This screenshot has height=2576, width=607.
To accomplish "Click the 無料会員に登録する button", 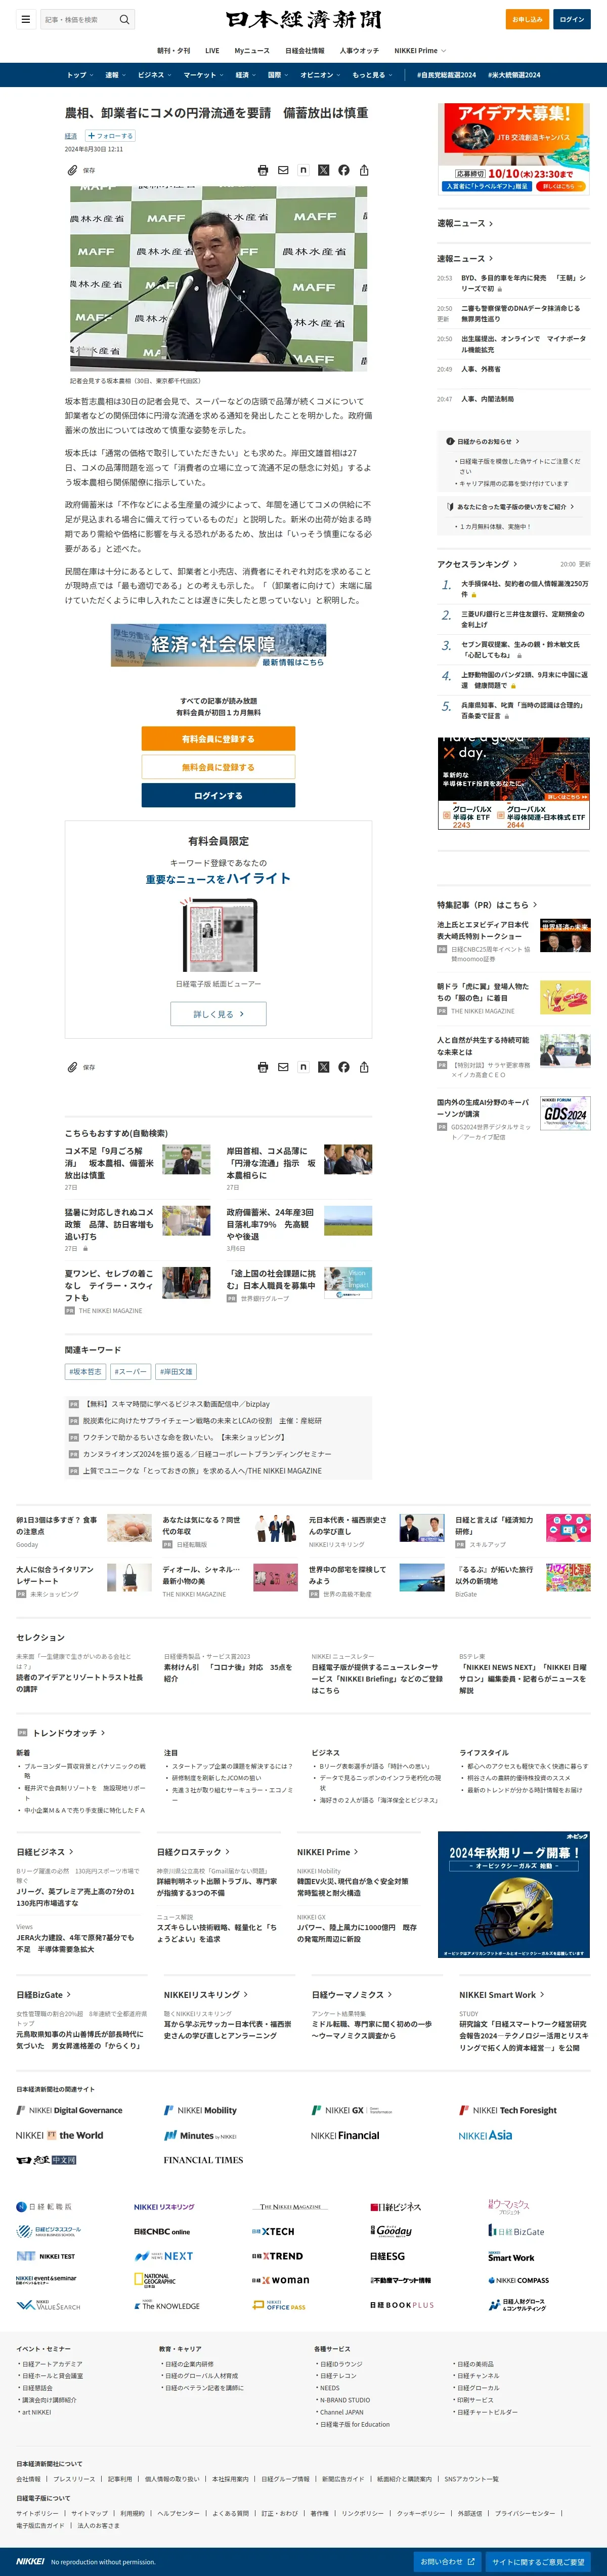I will pyautogui.click(x=218, y=767).
